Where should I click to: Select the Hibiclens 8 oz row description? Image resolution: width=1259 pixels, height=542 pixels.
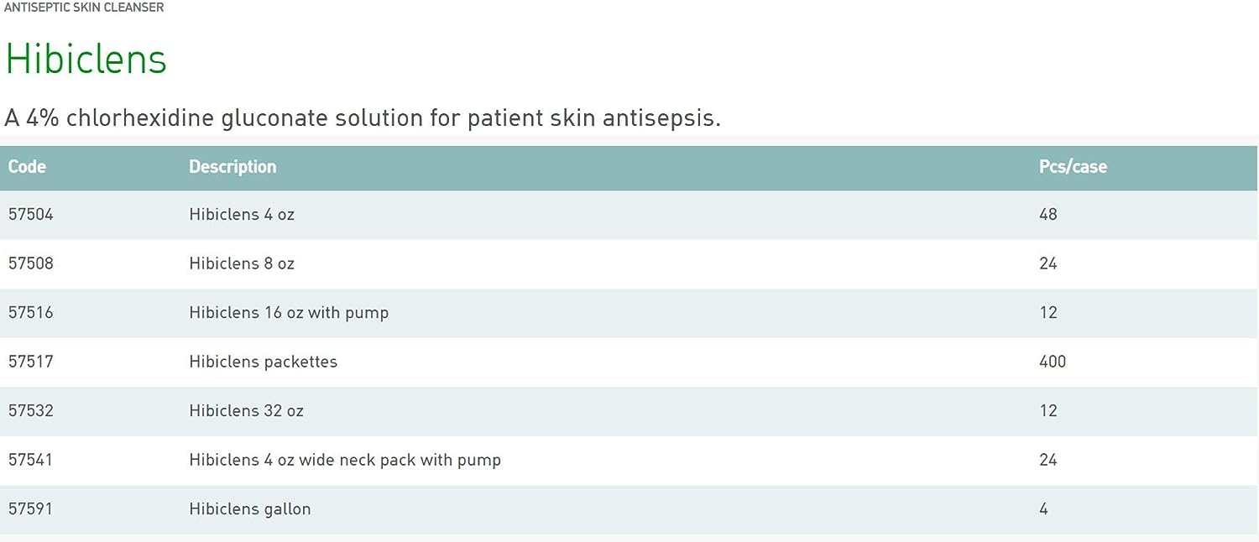[x=242, y=263]
